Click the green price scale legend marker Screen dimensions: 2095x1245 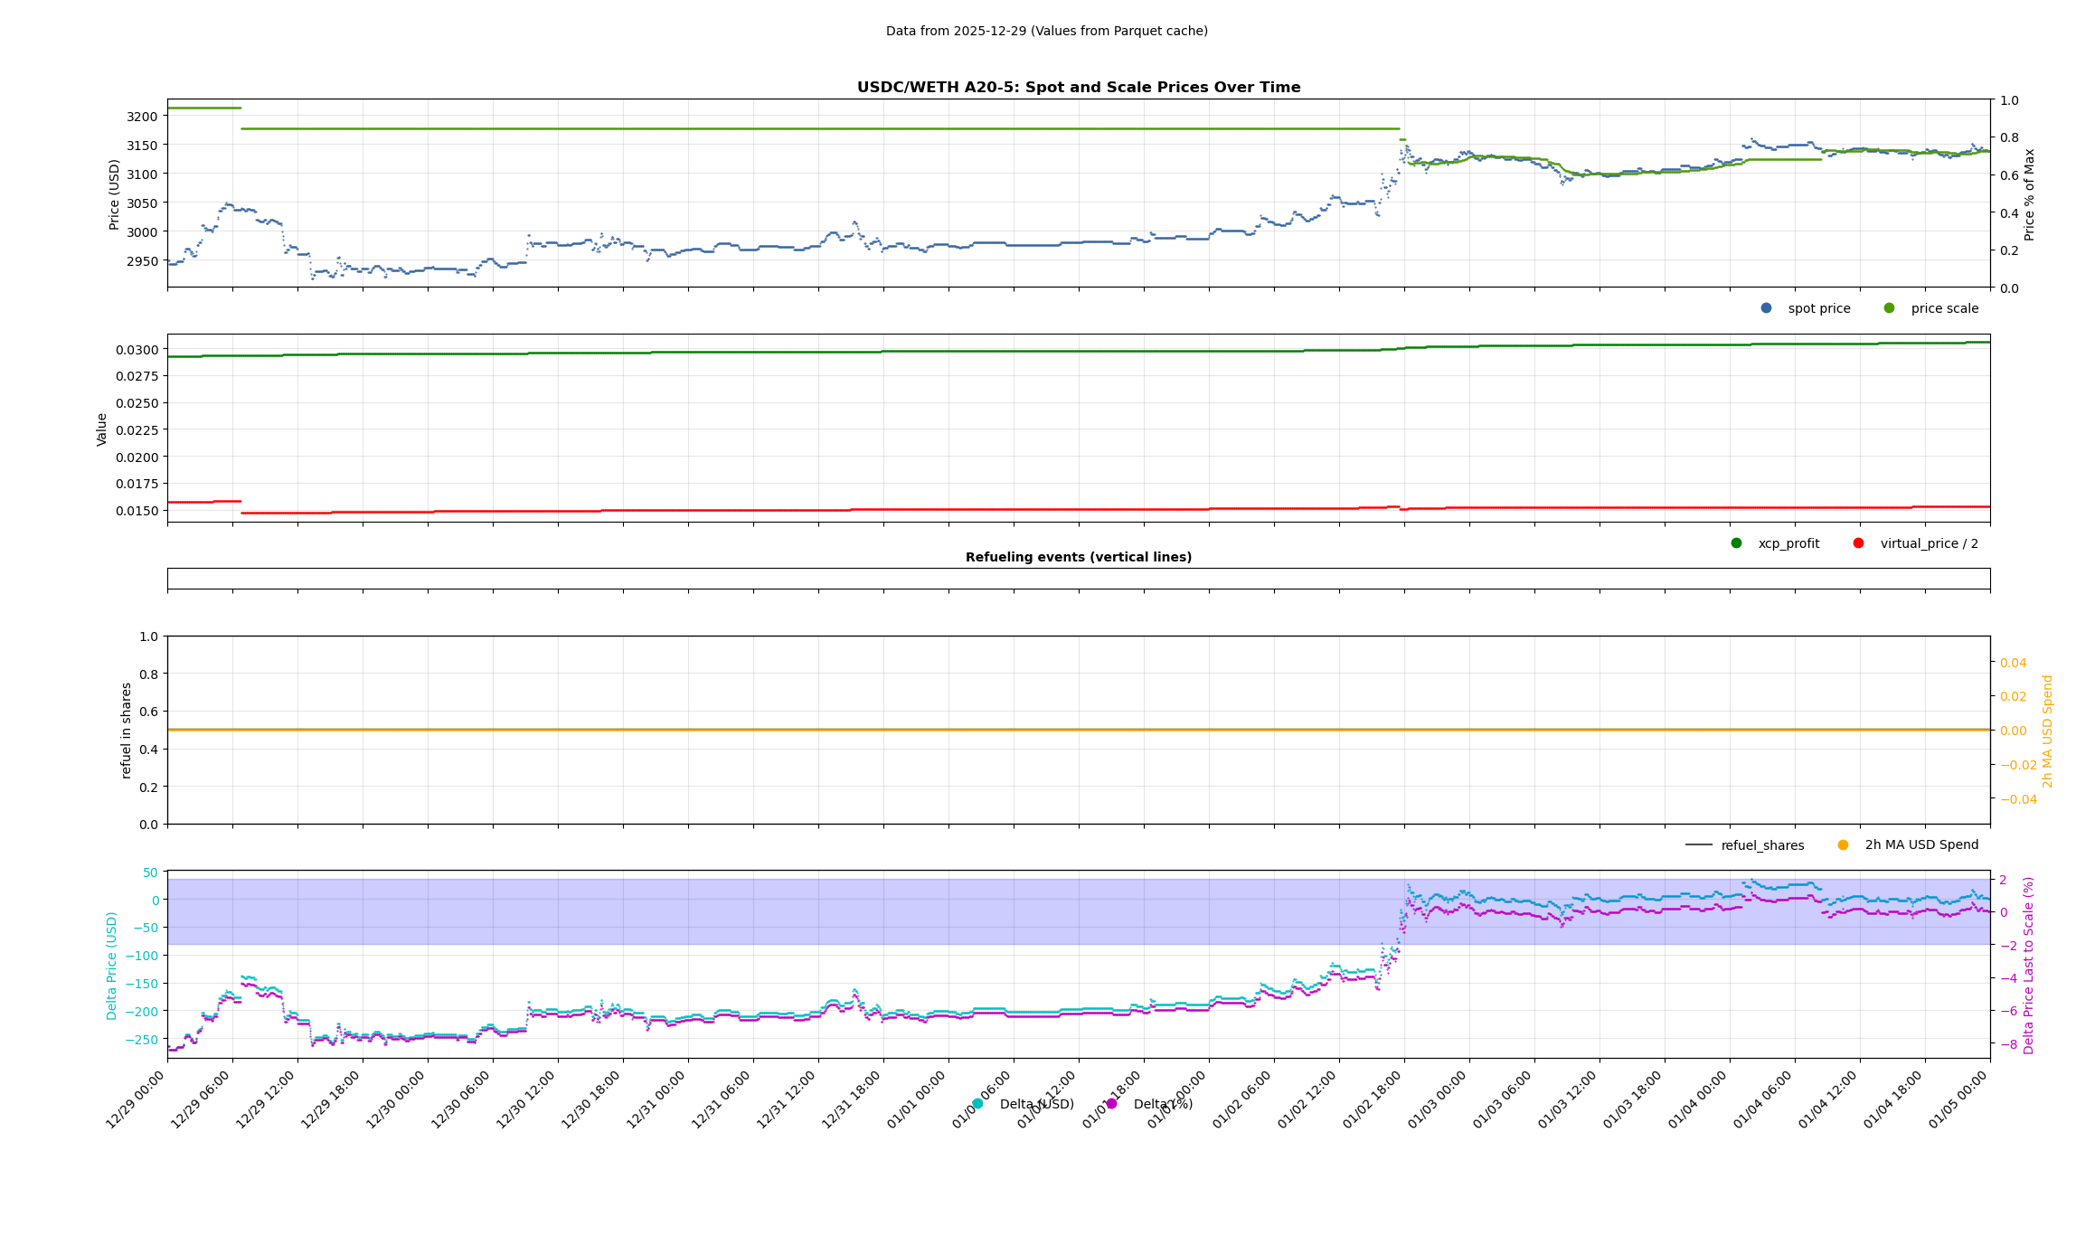tap(1889, 308)
